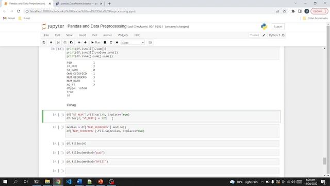Open the Help menu
The height and width of the screenshot is (186, 330).
pos(137,35)
